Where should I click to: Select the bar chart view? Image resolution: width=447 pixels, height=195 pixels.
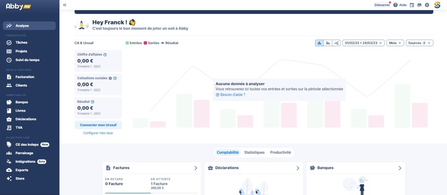pos(319,43)
